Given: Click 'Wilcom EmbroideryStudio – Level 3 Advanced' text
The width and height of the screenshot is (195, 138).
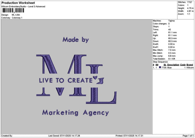Looking at the screenshot, I should tap(23, 7).
